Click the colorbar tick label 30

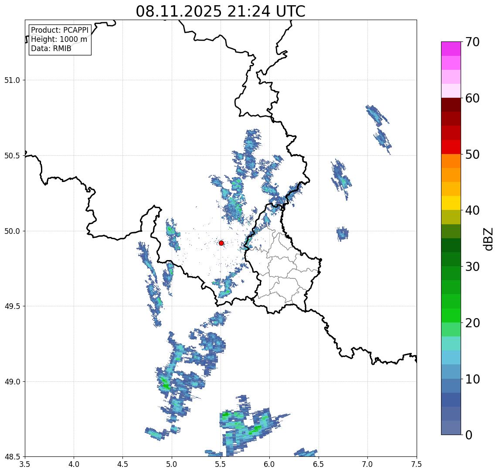(x=472, y=267)
